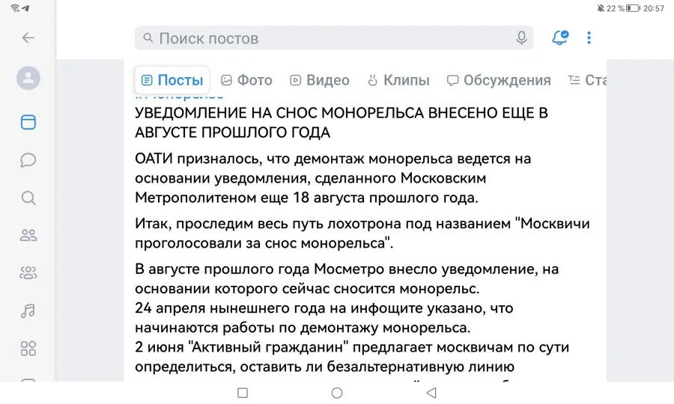Switch to the Фото tab

(x=246, y=80)
